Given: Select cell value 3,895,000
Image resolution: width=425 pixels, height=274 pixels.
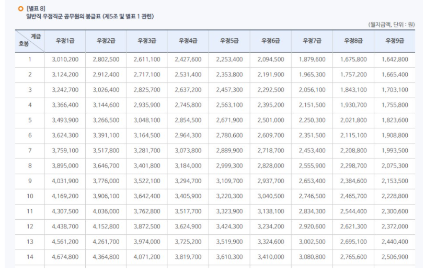Looking at the screenshot, I should click(65, 166).
